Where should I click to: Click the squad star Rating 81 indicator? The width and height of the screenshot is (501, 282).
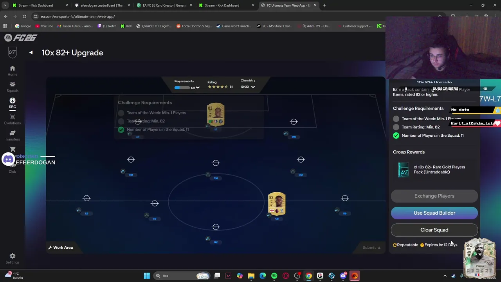click(220, 87)
